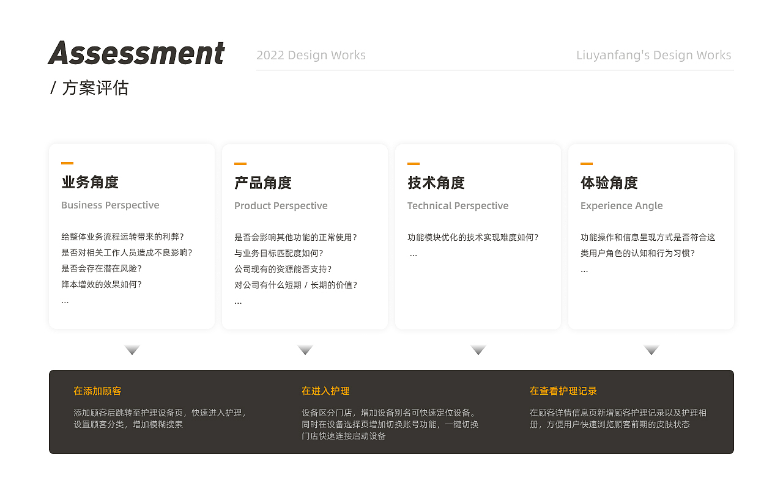
Task: Click text 在顾客详情信息页新增顾客护理记录以及护理相
Action: pos(618,413)
